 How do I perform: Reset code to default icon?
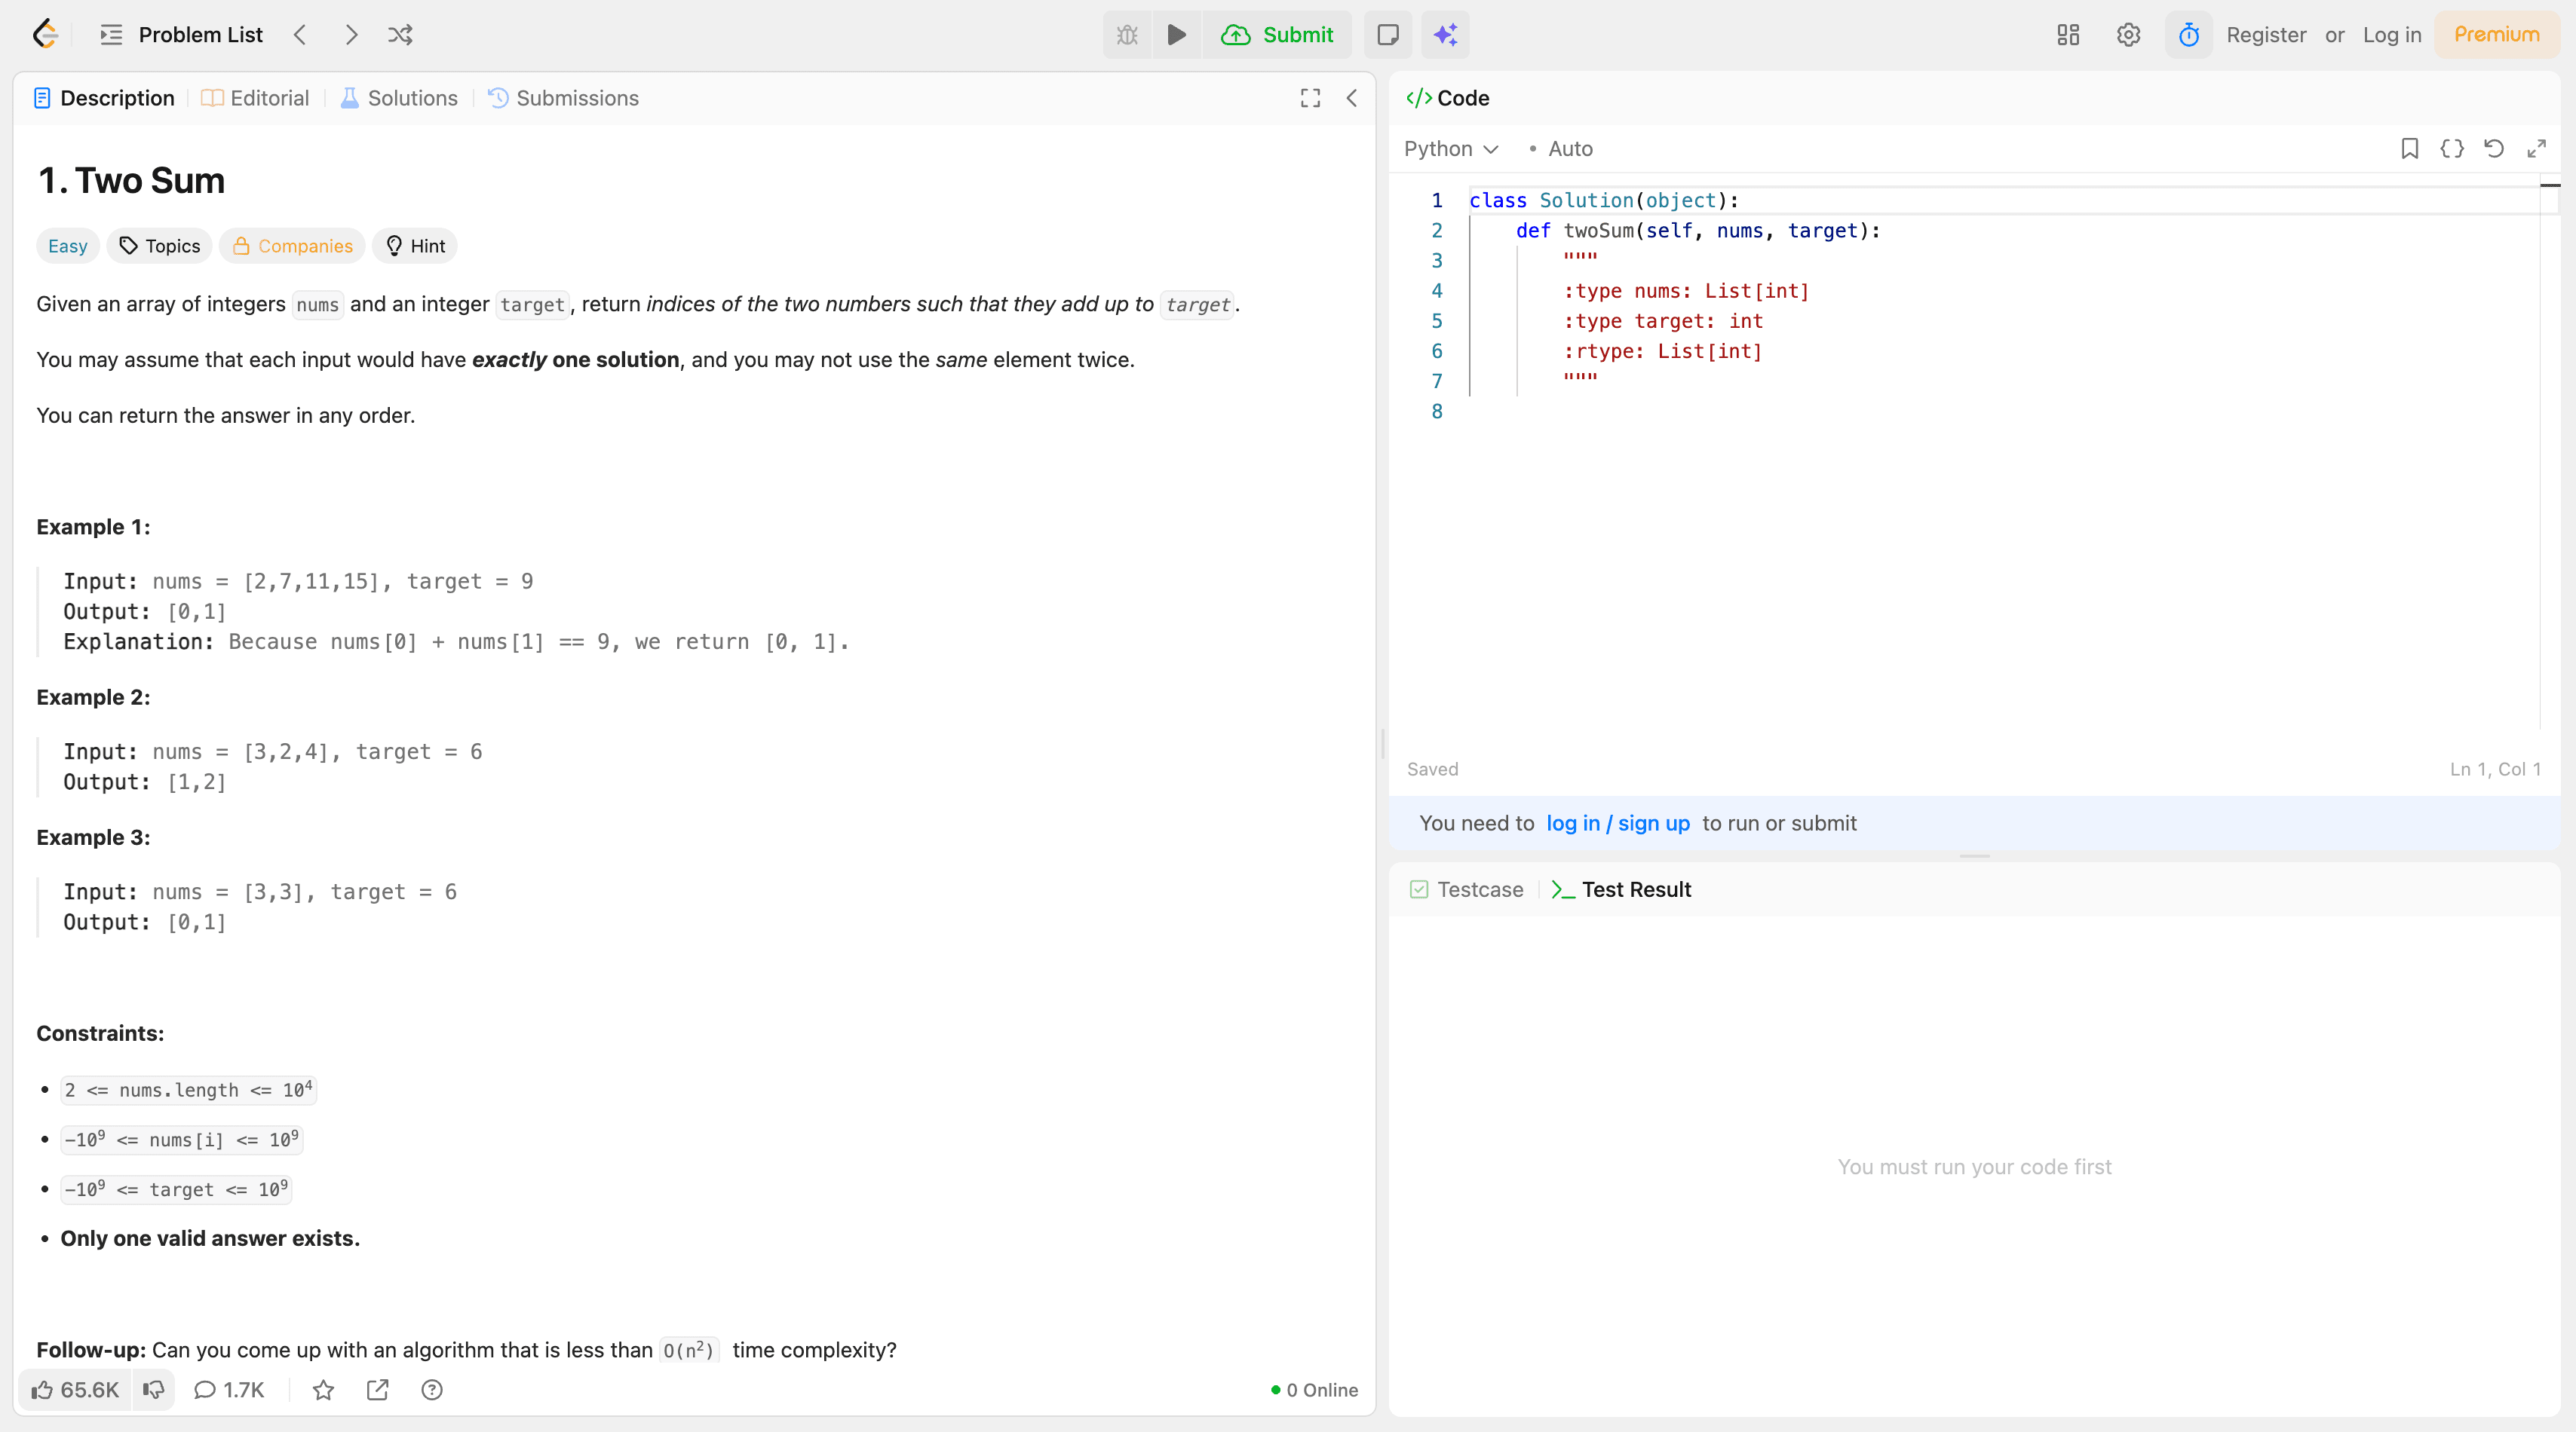[x=2494, y=149]
